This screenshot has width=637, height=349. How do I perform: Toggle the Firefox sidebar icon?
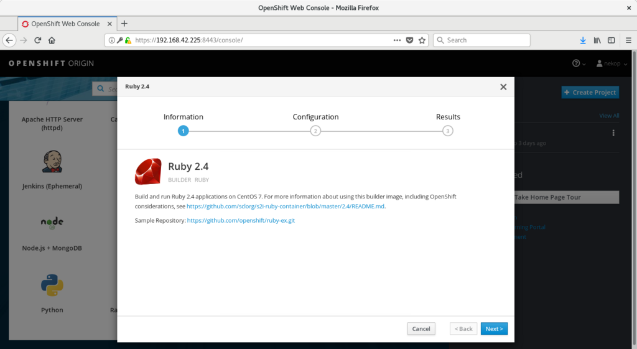pos(611,40)
